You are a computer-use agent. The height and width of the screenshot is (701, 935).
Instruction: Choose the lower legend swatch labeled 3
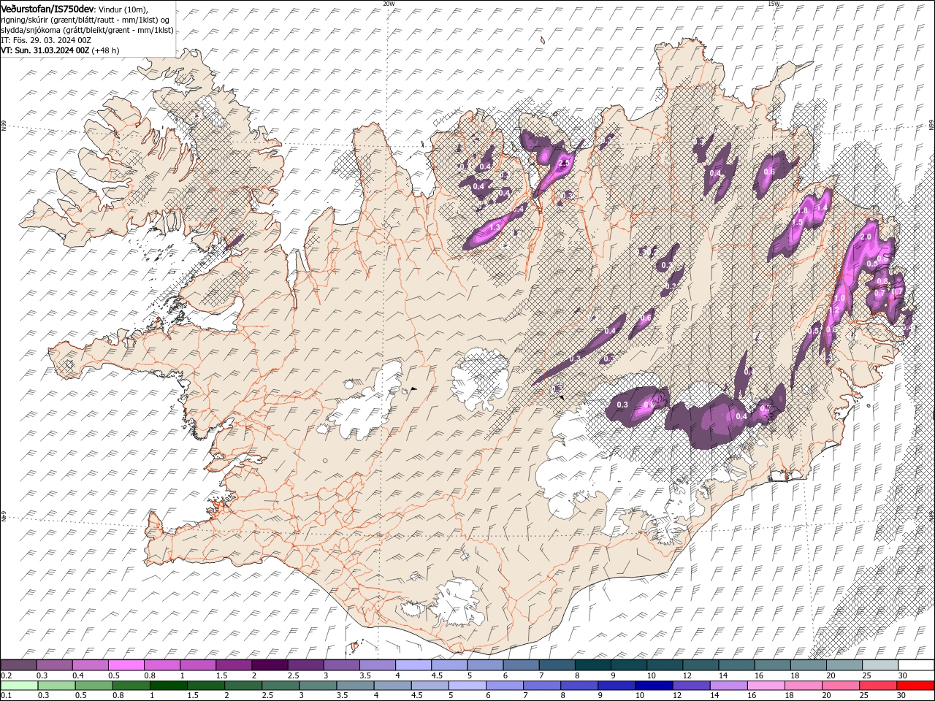coord(317,686)
